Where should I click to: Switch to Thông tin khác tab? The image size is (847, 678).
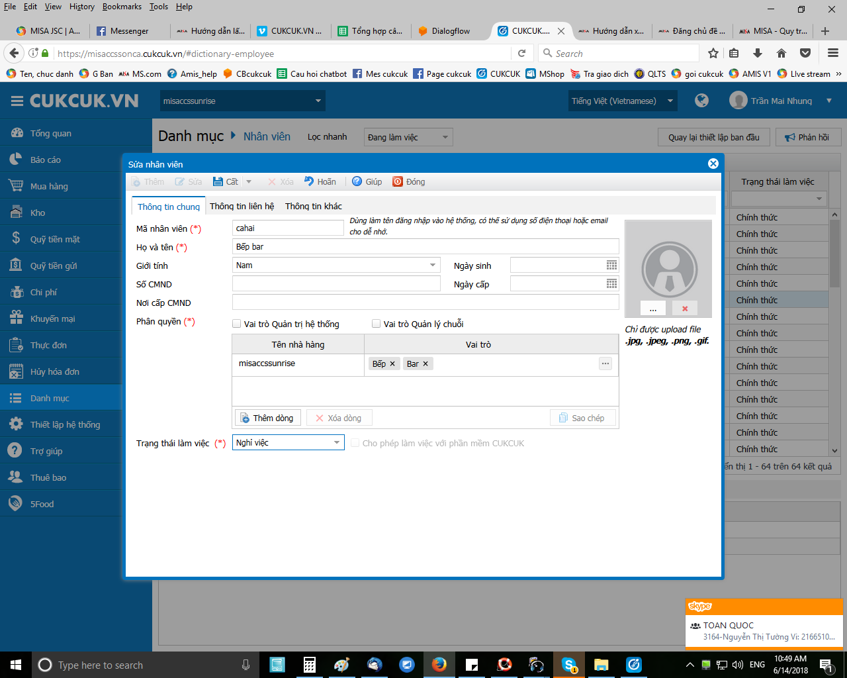click(314, 206)
